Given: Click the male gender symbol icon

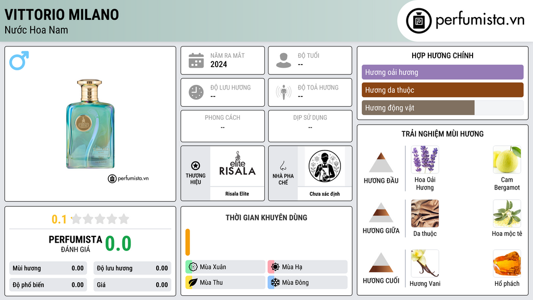Looking at the screenshot, I should 19,60.
